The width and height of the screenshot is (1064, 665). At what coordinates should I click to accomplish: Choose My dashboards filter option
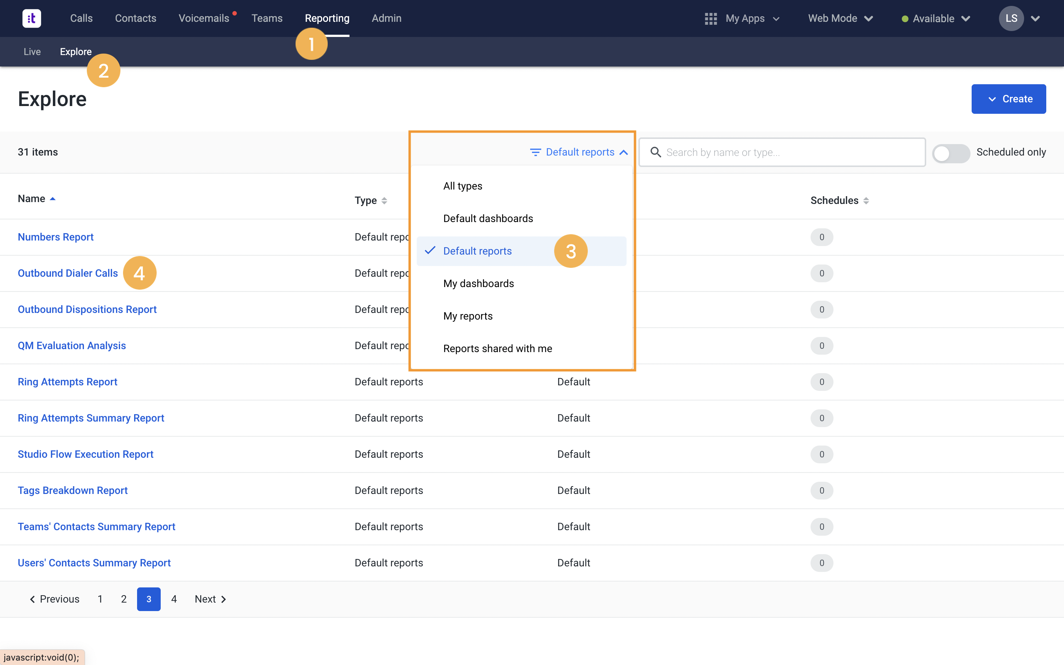[x=521, y=284]
